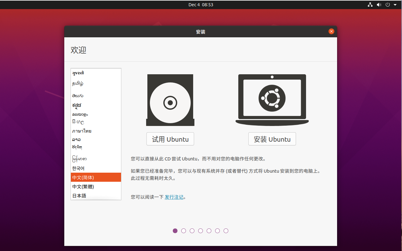Select ภาษาไทย in the language list

pyautogui.click(x=82, y=131)
